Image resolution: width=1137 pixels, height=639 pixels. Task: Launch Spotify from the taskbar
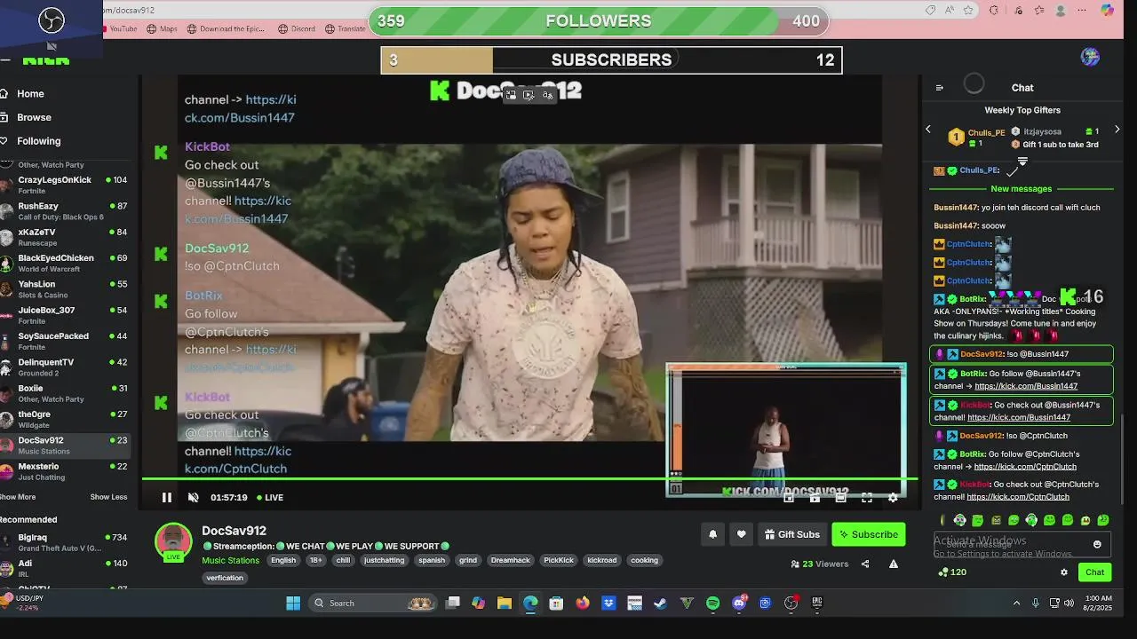click(x=712, y=603)
